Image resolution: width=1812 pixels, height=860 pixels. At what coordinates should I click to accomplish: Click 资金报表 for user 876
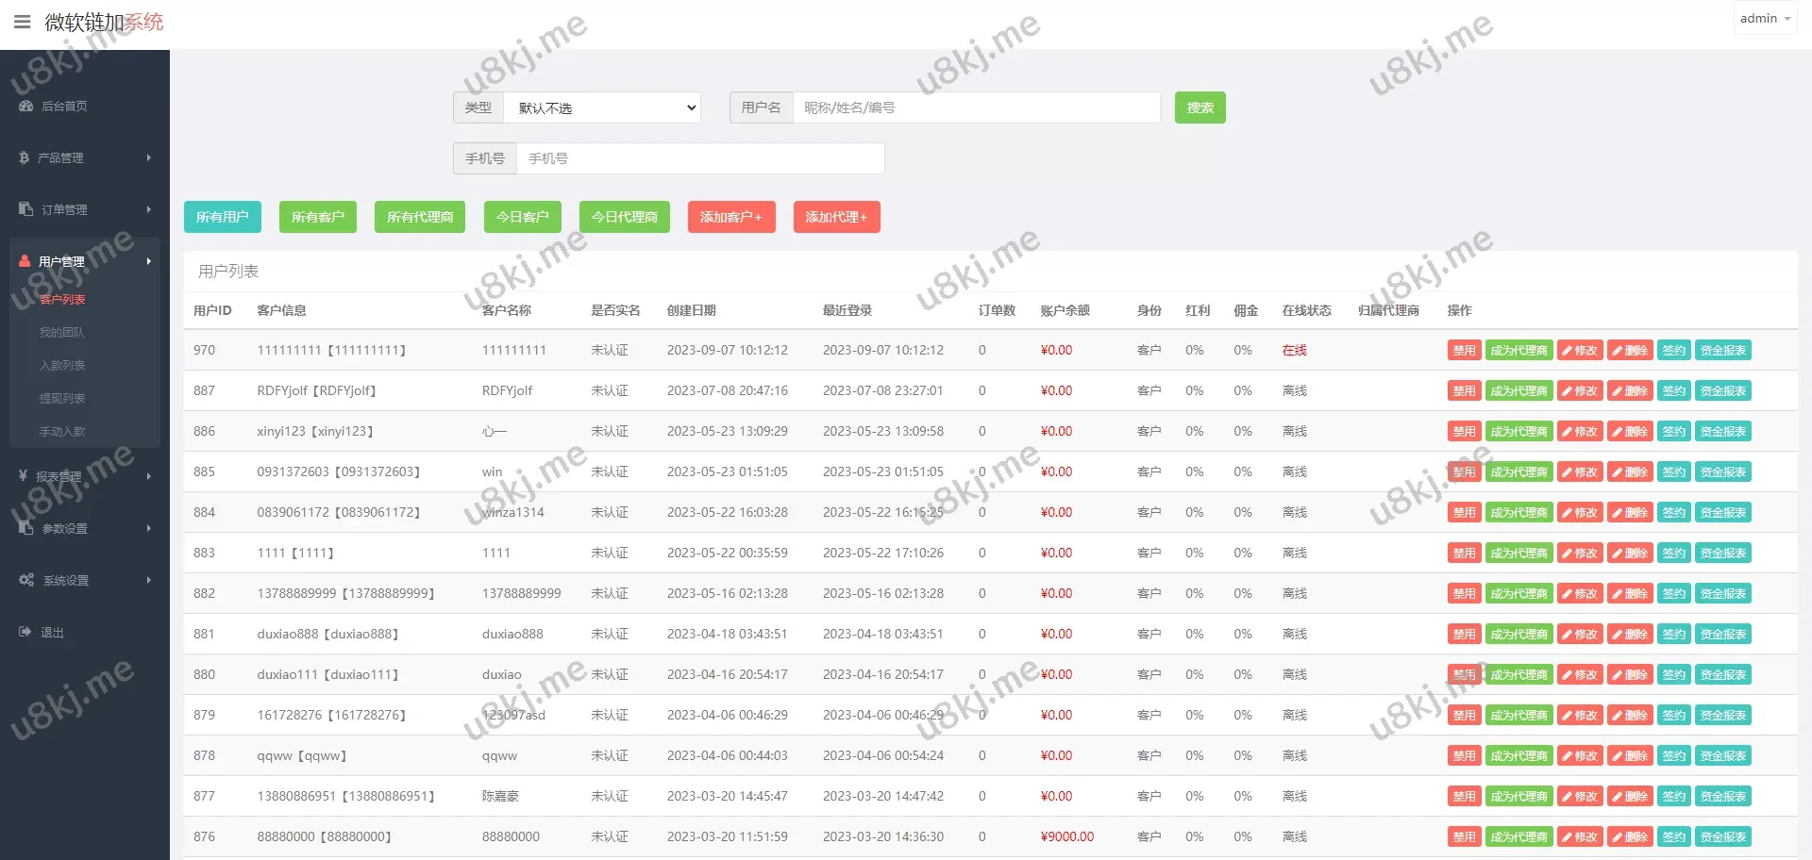tap(1722, 836)
